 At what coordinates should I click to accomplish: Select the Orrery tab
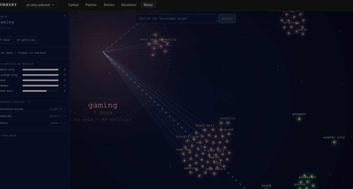click(148, 5)
